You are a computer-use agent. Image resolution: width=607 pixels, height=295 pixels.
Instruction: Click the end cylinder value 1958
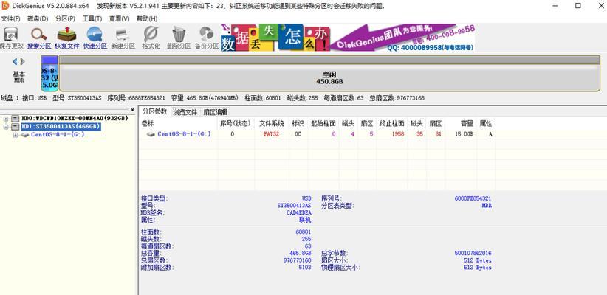click(x=397, y=134)
